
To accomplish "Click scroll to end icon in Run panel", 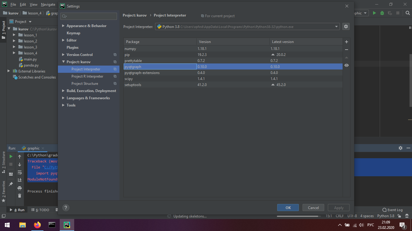I will 20,180.
